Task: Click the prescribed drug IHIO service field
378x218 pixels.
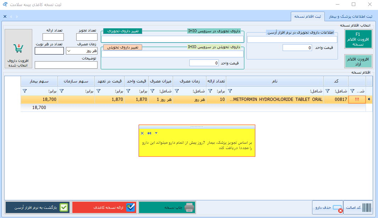Action: pyautogui.click(x=172, y=39)
